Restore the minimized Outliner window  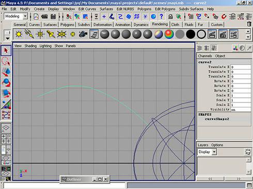tap(100, 179)
